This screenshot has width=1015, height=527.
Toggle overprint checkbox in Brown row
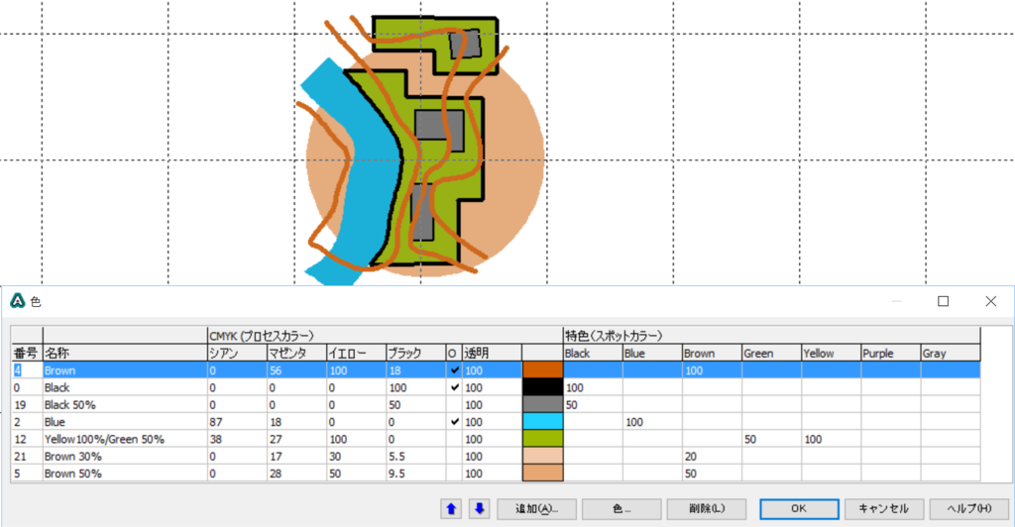point(454,370)
